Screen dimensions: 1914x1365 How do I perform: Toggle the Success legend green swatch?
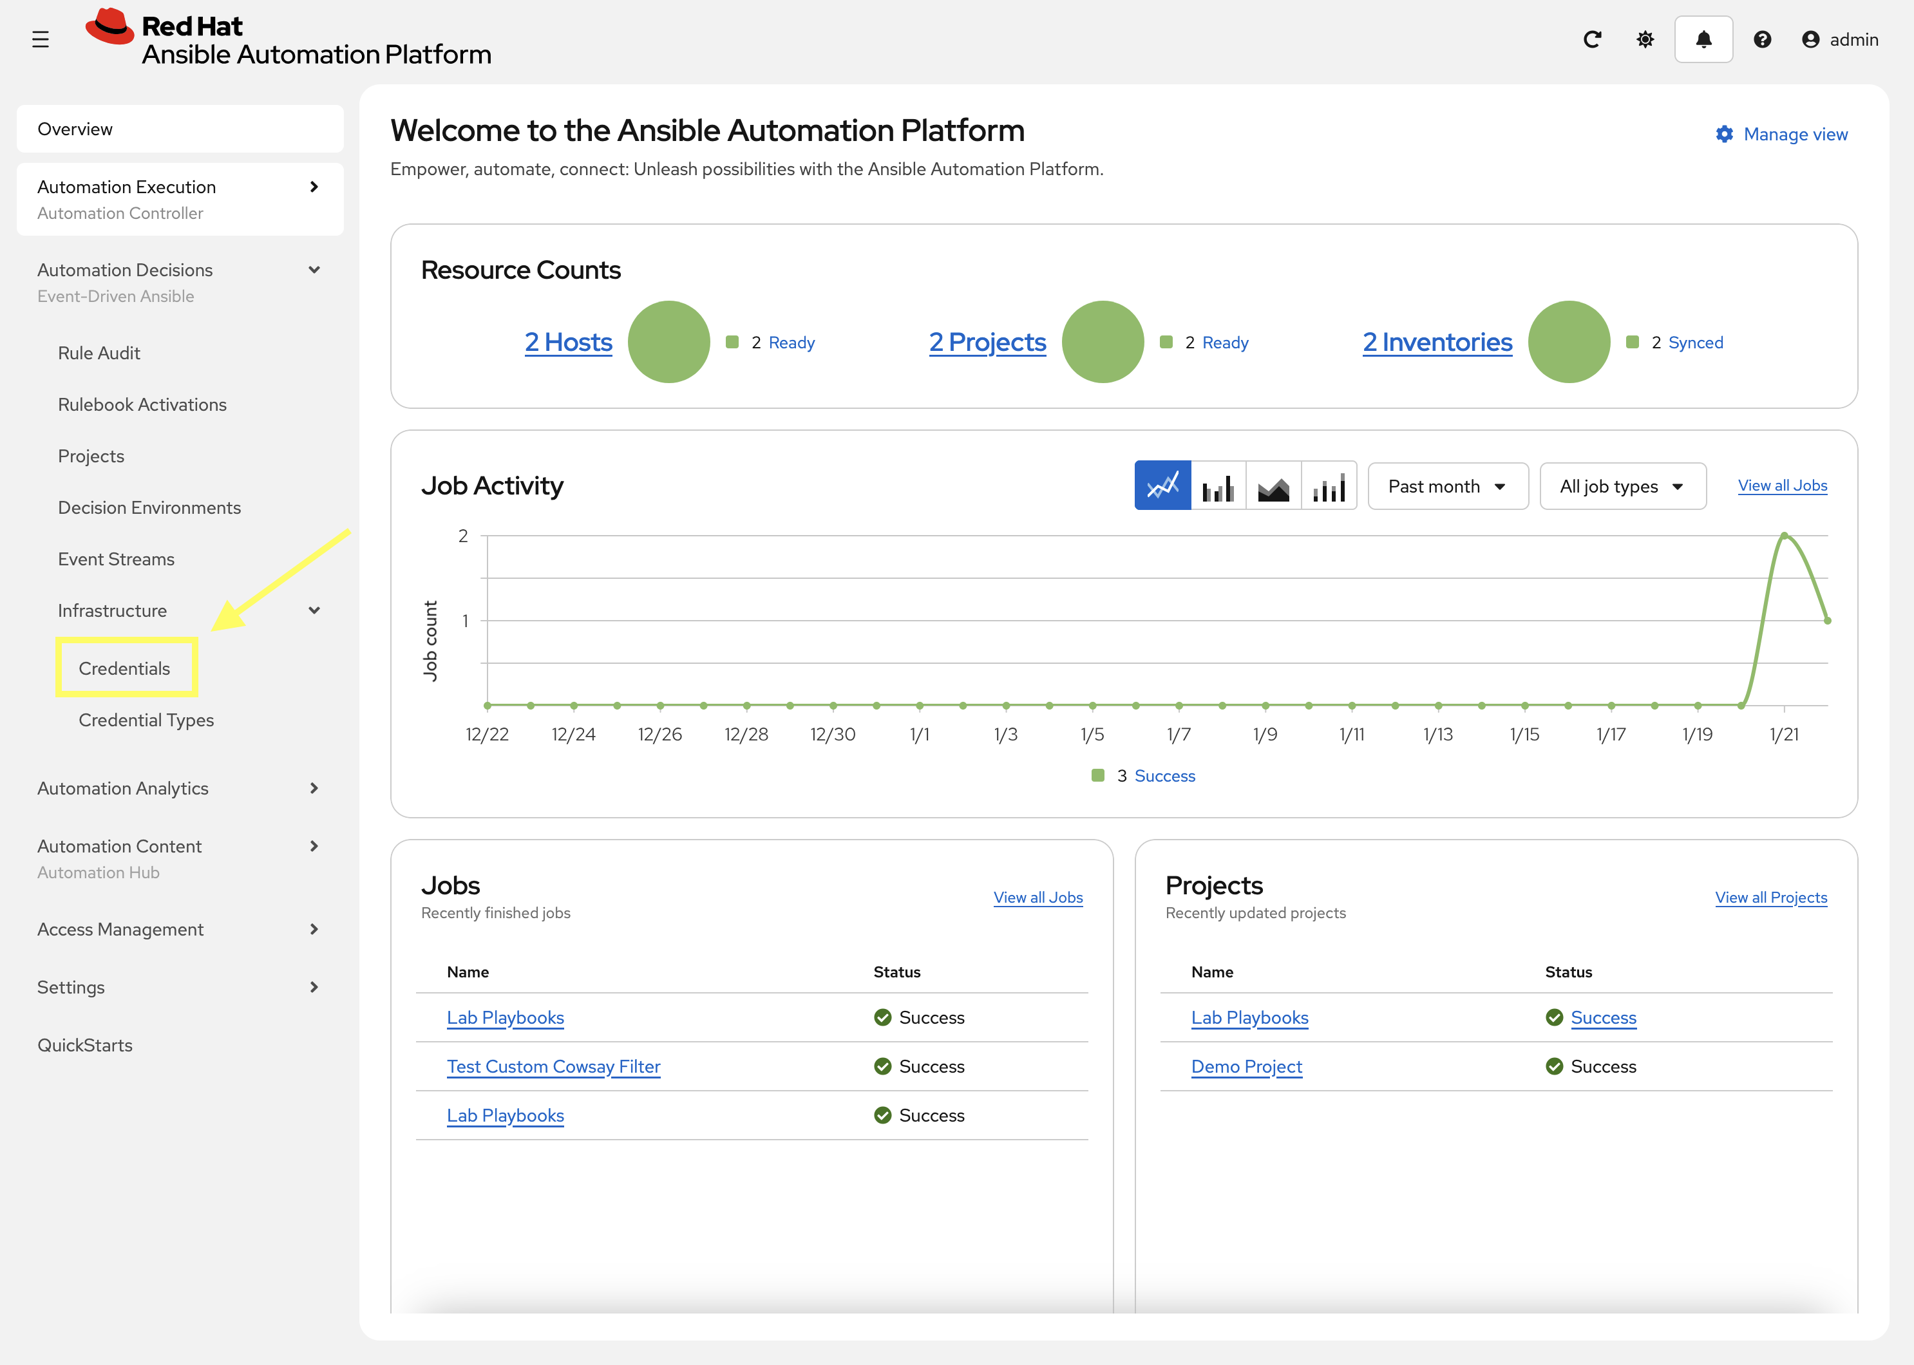1097,776
